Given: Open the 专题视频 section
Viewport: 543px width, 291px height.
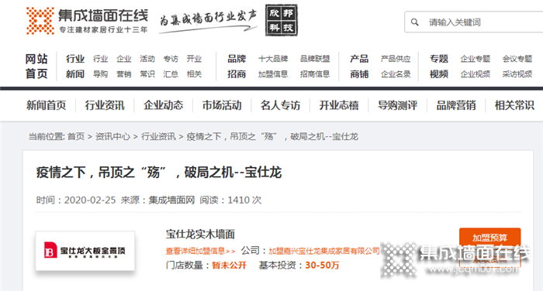Looking at the screenshot, I should click(x=439, y=66).
